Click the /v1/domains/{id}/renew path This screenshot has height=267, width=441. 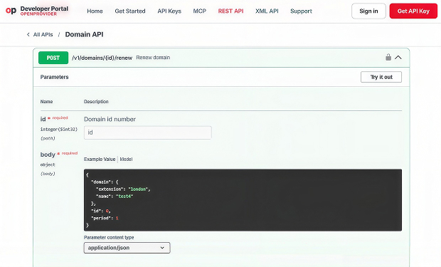(x=102, y=58)
